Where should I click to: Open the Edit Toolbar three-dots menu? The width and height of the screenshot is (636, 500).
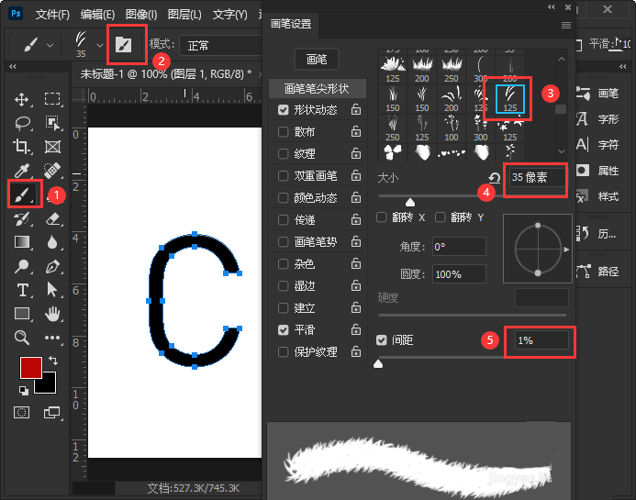click(x=52, y=338)
